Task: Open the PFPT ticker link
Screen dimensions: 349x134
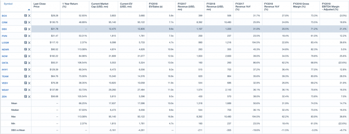Action: coord(5,70)
